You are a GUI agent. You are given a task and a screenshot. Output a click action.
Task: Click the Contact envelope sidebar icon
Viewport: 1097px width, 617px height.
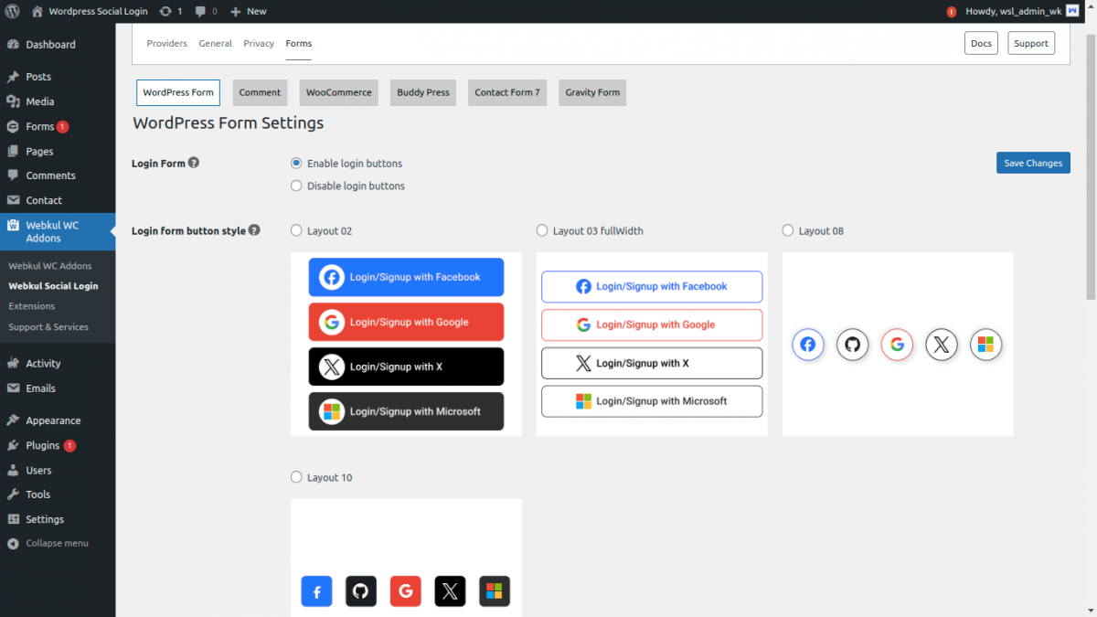[13, 200]
